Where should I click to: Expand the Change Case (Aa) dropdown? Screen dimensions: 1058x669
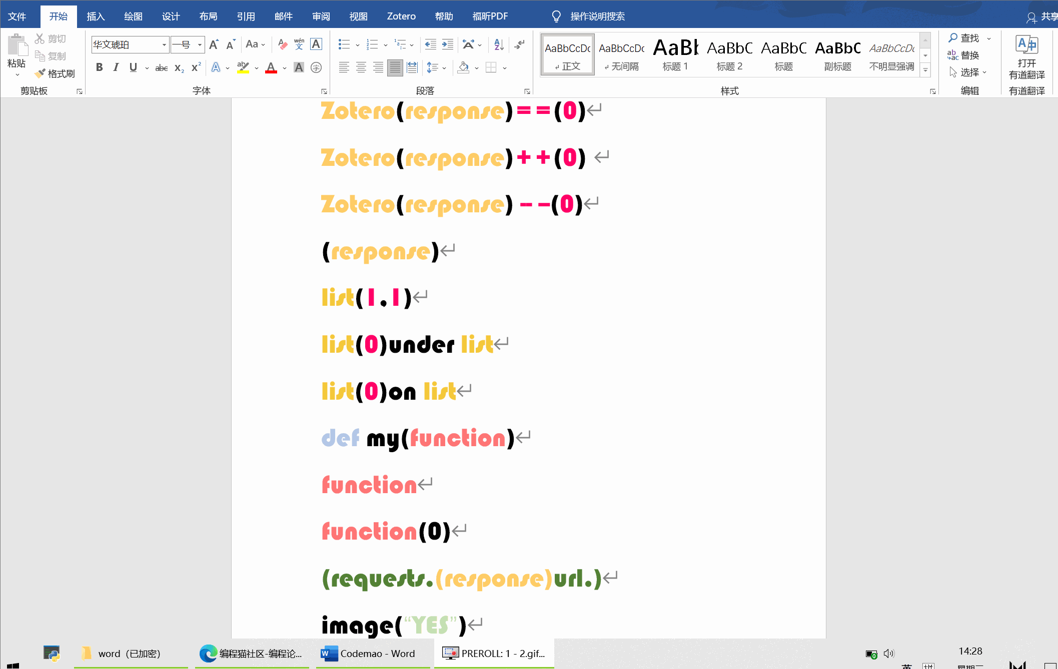tap(263, 44)
